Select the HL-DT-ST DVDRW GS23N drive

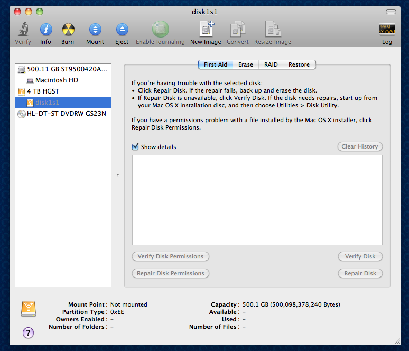(x=63, y=114)
